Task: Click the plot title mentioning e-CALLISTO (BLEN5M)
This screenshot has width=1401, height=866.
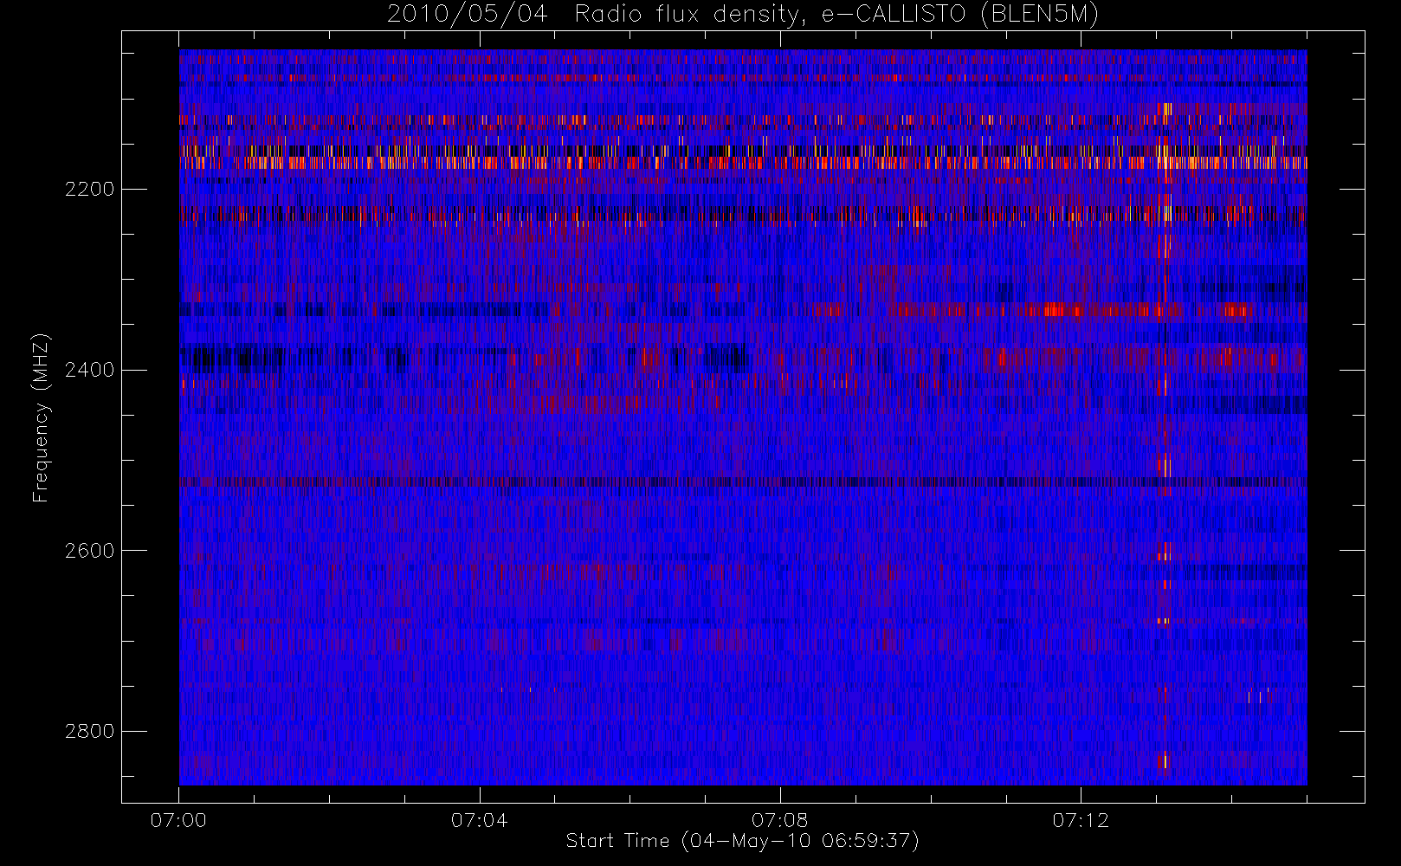Action: point(743,15)
